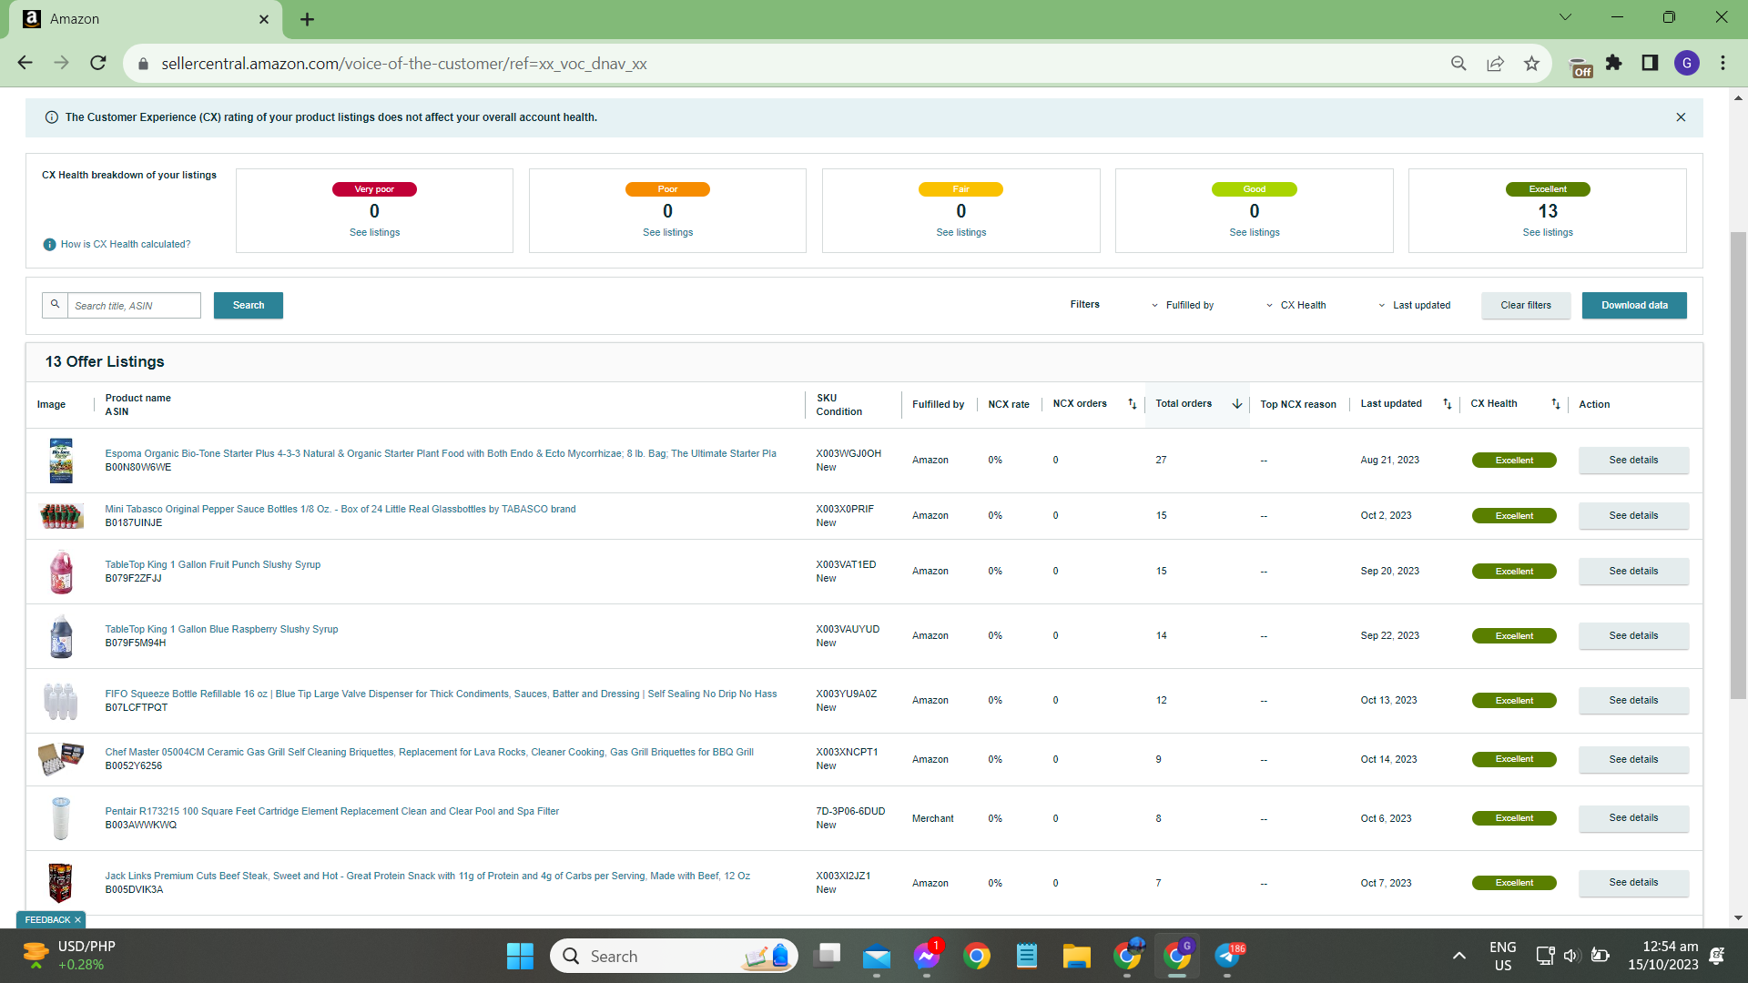Screen dimensions: 1748x983
Task: Expand the Last updated filter
Action: tap(1414, 306)
